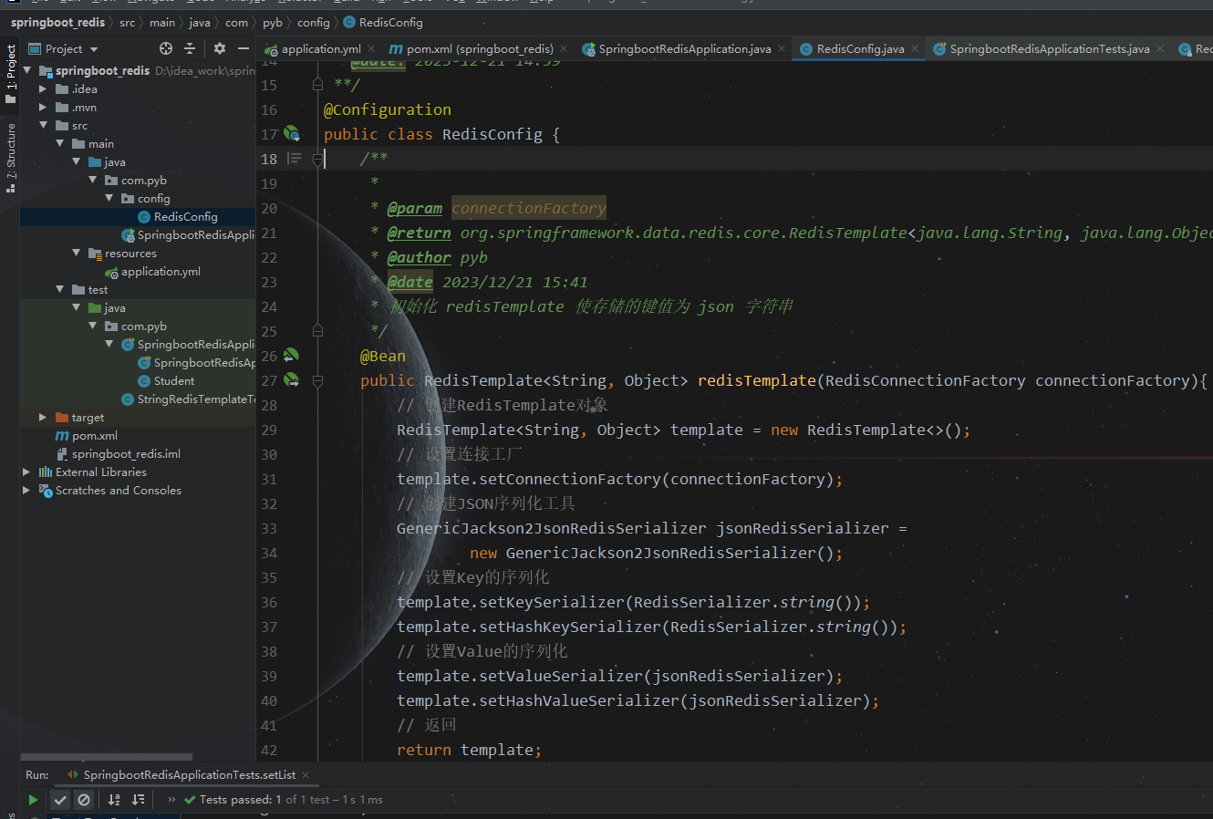
Task: Select springboot_redis.iml file
Action: tap(119, 454)
